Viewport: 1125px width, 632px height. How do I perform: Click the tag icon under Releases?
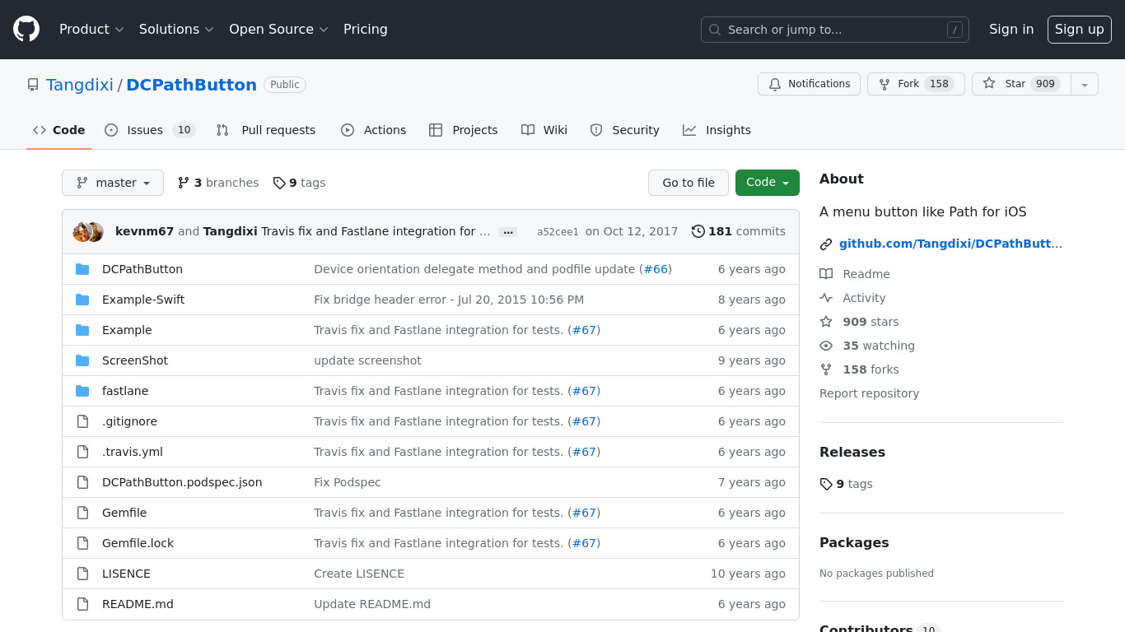click(826, 484)
